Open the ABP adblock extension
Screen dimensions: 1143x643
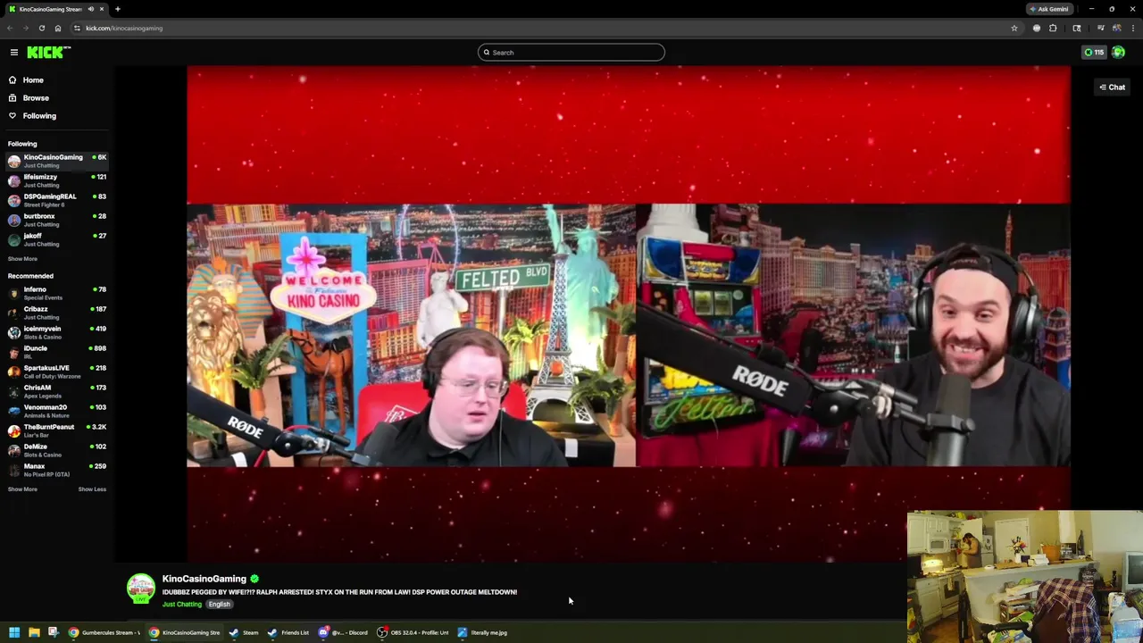click(x=1037, y=29)
